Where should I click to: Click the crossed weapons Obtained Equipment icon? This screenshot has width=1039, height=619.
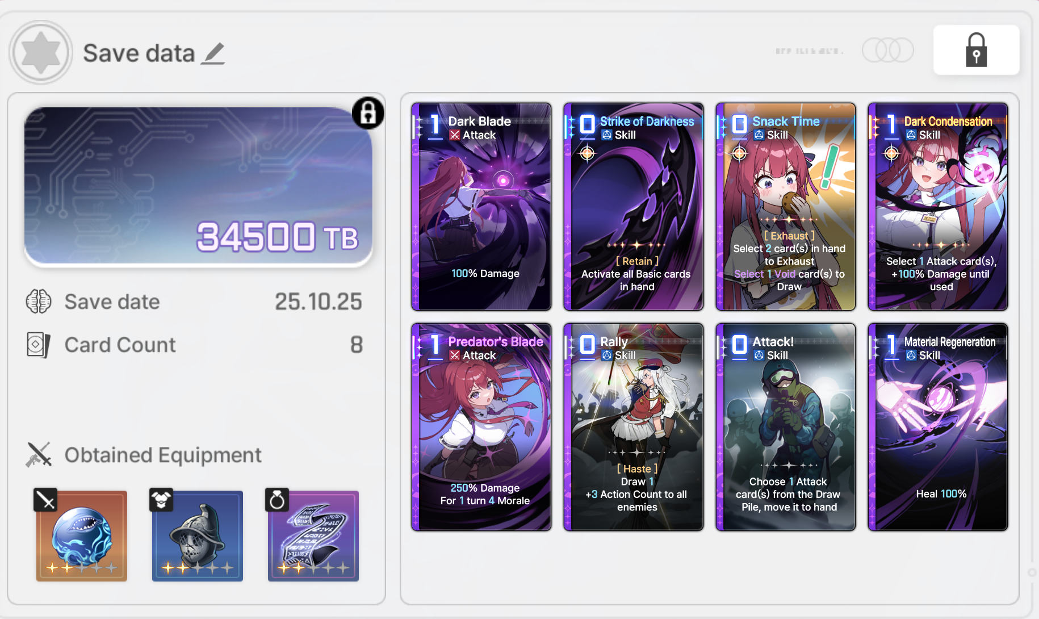pyautogui.click(x=39, y=455)
